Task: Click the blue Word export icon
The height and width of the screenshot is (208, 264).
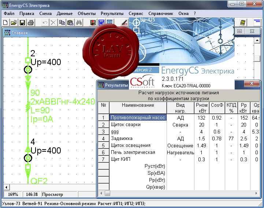Action: point(101,22)
